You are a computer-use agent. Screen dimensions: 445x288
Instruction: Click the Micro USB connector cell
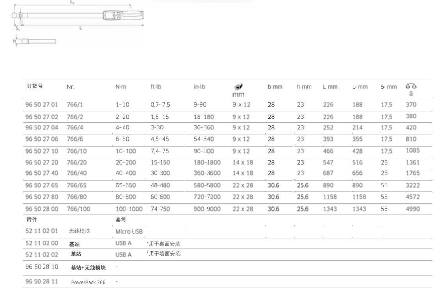(x=129, y=231)
